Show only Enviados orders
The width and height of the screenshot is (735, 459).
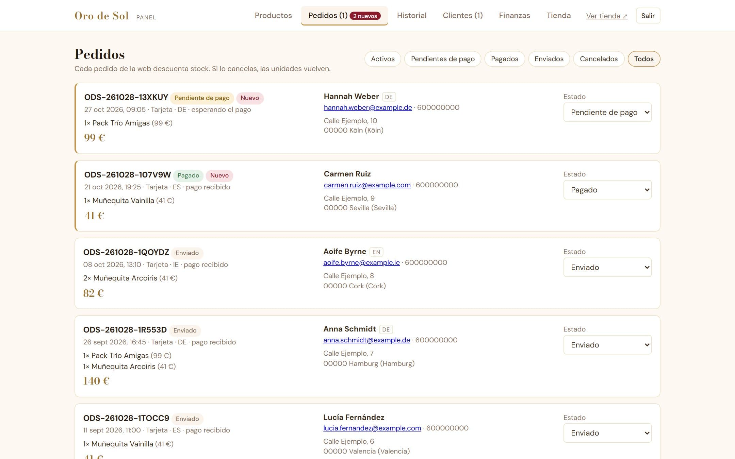click(x=549, y=59)
